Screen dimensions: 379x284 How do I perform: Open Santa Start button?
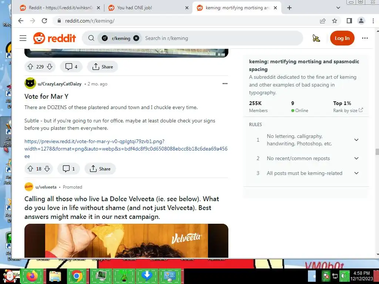pyautogui.click(x=10, y=276)
